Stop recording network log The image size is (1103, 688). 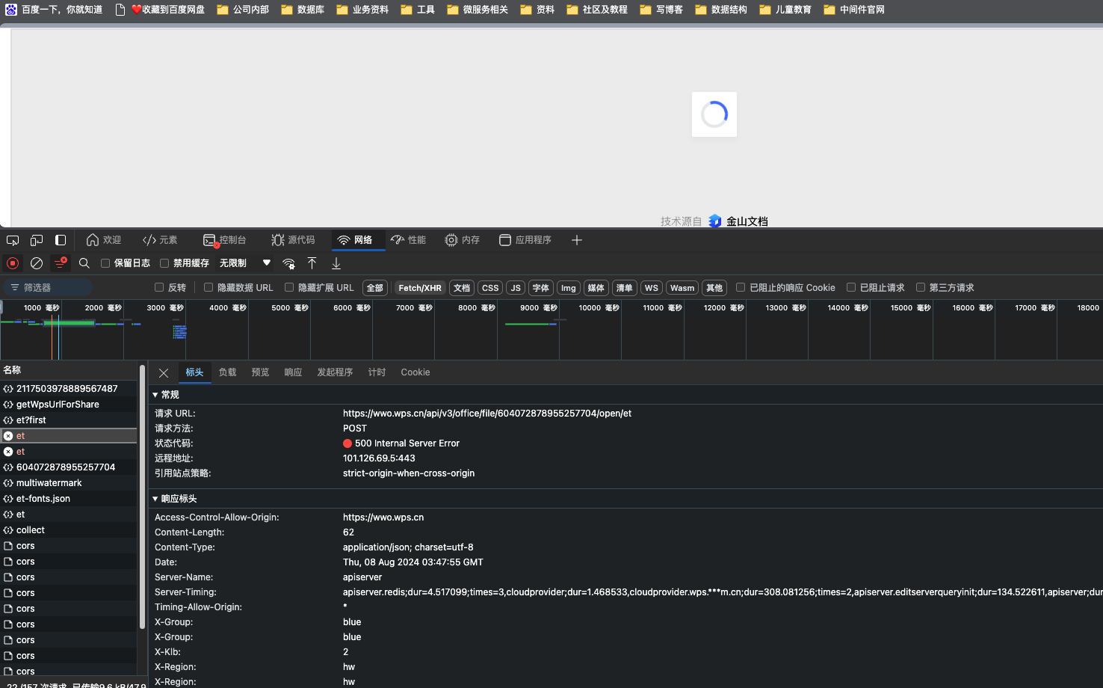click(13, 263)
